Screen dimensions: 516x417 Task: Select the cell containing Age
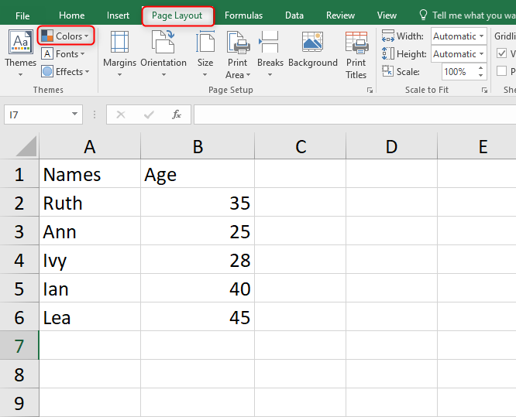(x=198, y=174)
